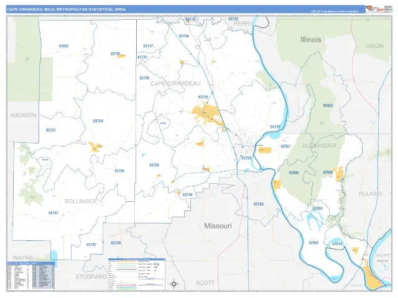Click the publisher logo beside the title bar
This screenshot has height=298, width=398.
375,9
